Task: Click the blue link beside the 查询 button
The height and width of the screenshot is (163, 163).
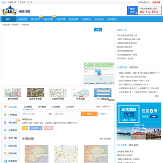Action: 103,114
